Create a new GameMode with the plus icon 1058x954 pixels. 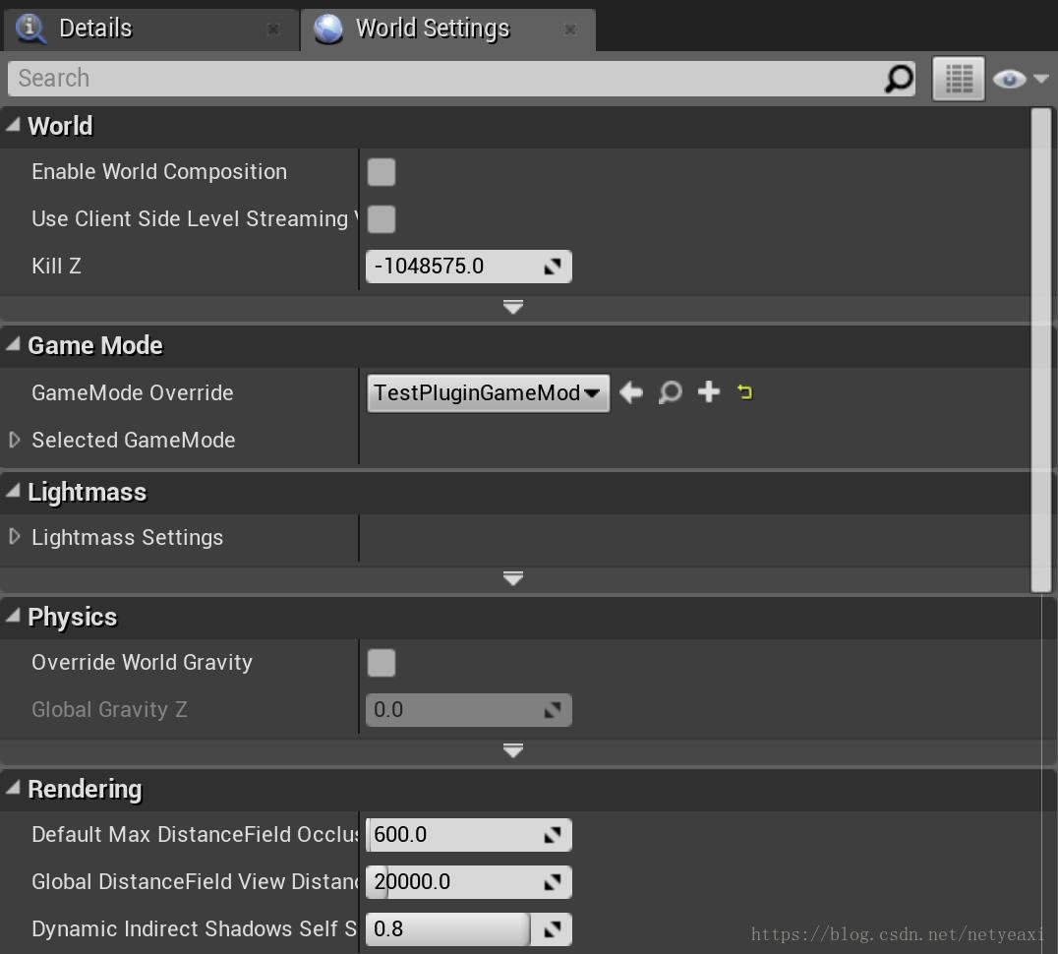(708, 392)
